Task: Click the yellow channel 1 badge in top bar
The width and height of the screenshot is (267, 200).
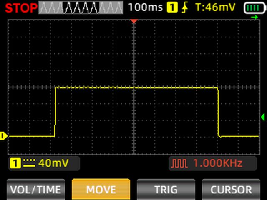Action: 172,7
